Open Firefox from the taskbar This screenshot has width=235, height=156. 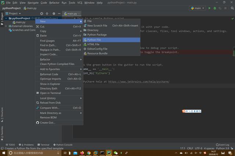click(x=82, y=153)
